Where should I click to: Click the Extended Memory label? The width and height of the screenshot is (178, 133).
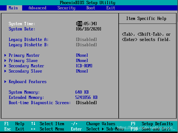(26, 98)
